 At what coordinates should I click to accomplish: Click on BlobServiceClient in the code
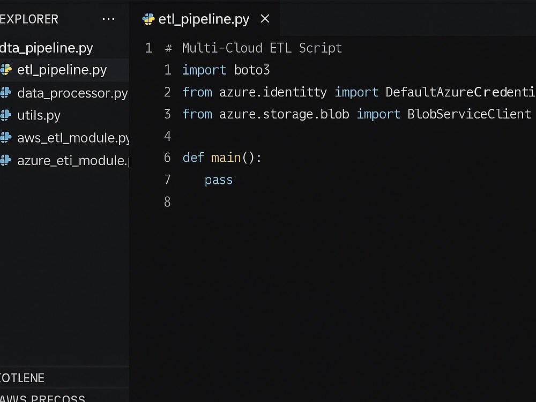click(470, 114)
